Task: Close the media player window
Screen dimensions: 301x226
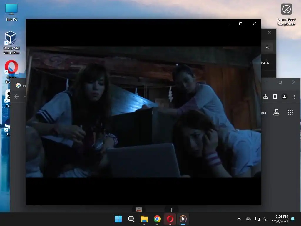Action: tap(254, 24)
